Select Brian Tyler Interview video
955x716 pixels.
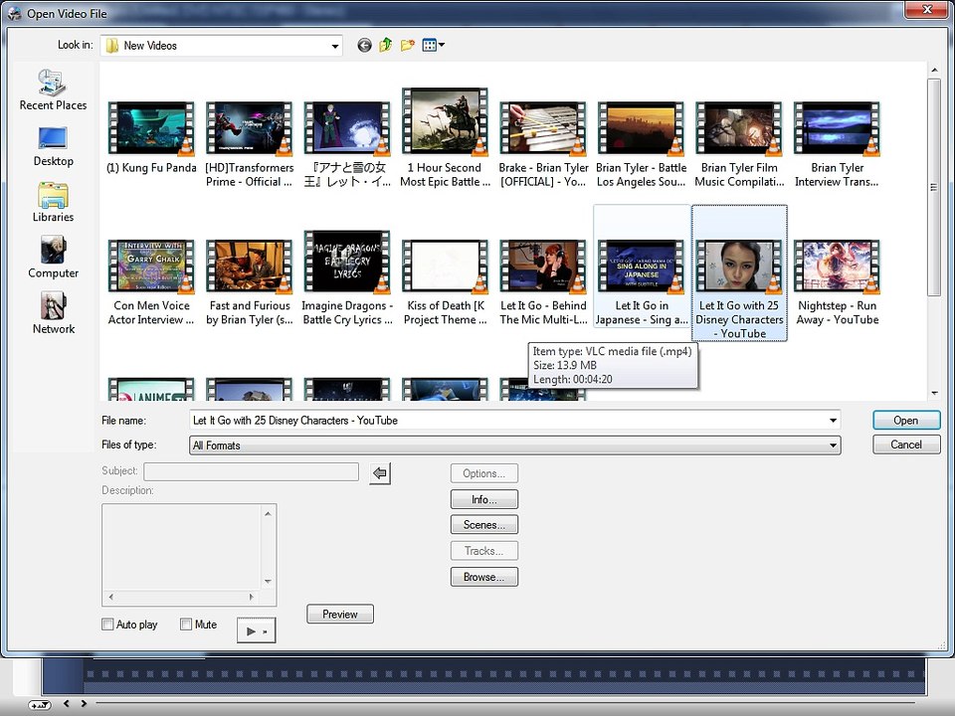837,145
